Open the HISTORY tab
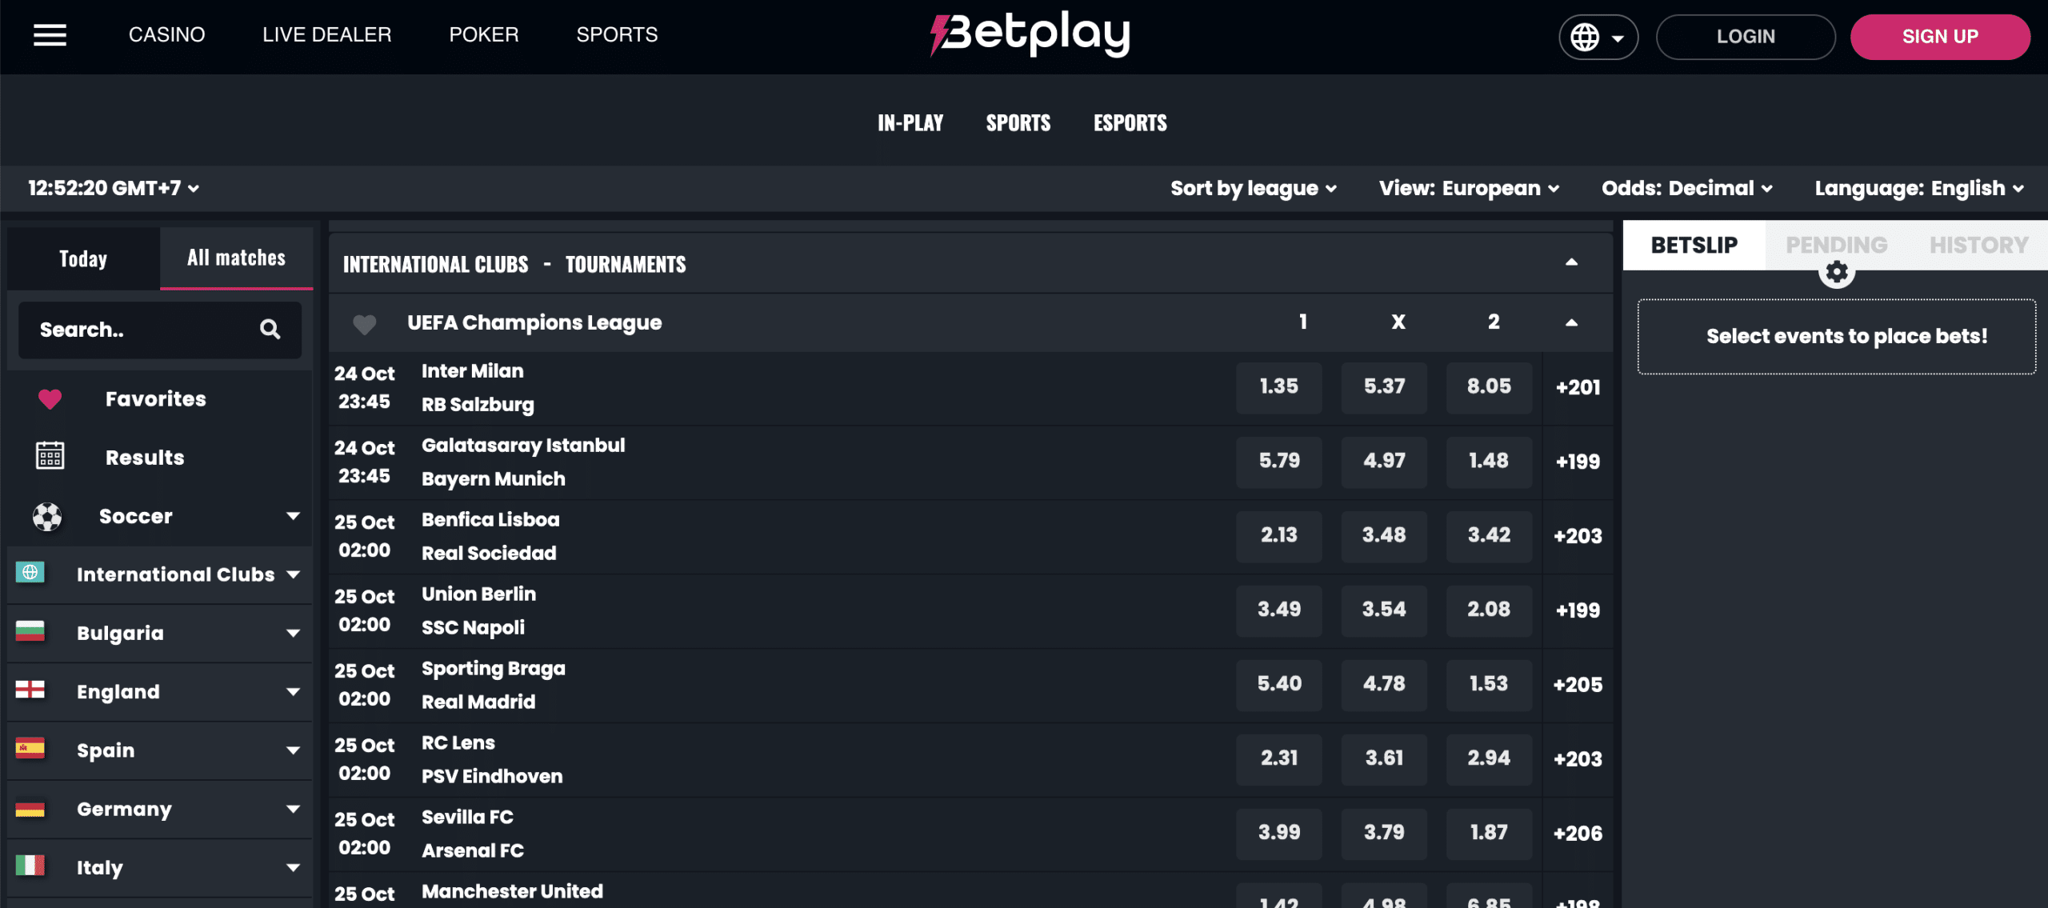The image size is (2048, 908). (1978, 245)
